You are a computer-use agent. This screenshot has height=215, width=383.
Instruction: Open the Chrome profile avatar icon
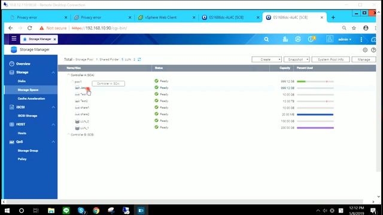coord(366,28)
